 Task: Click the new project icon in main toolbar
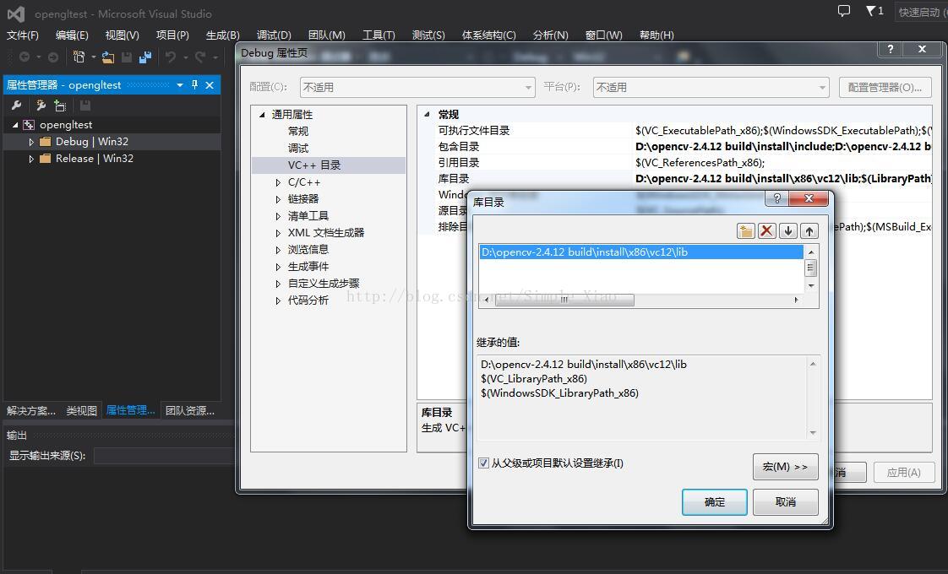pyautogui.click(x=79, y=57)
